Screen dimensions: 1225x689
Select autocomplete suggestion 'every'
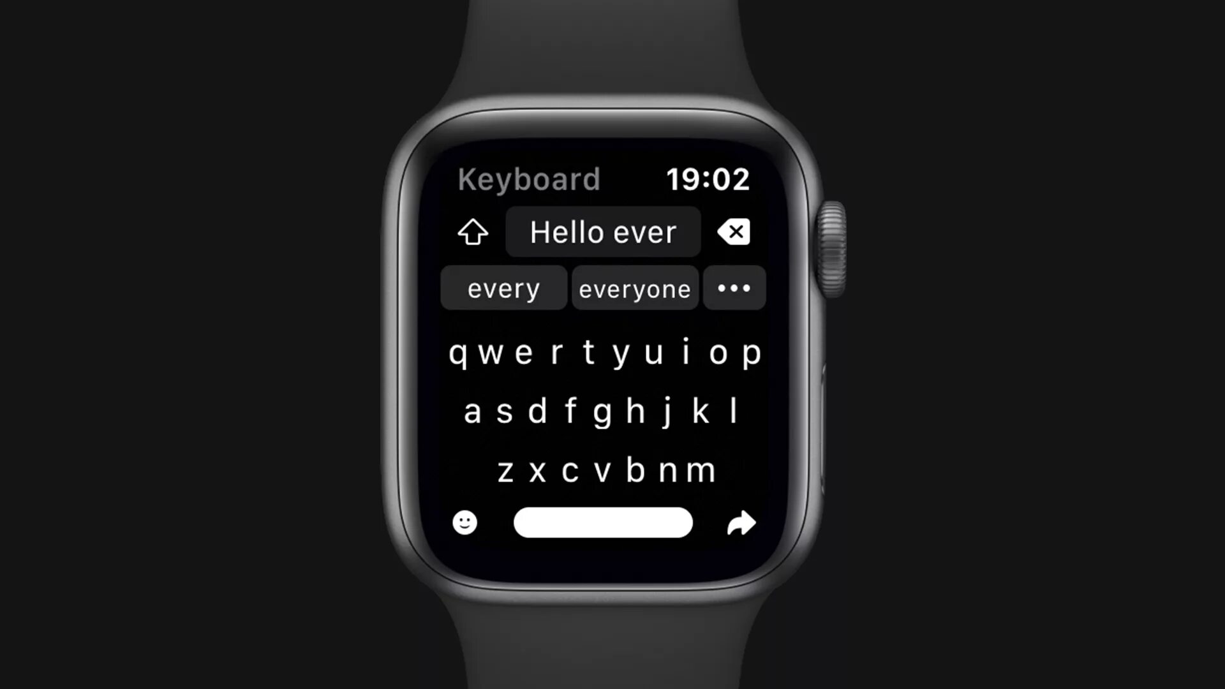pos(504,288)
